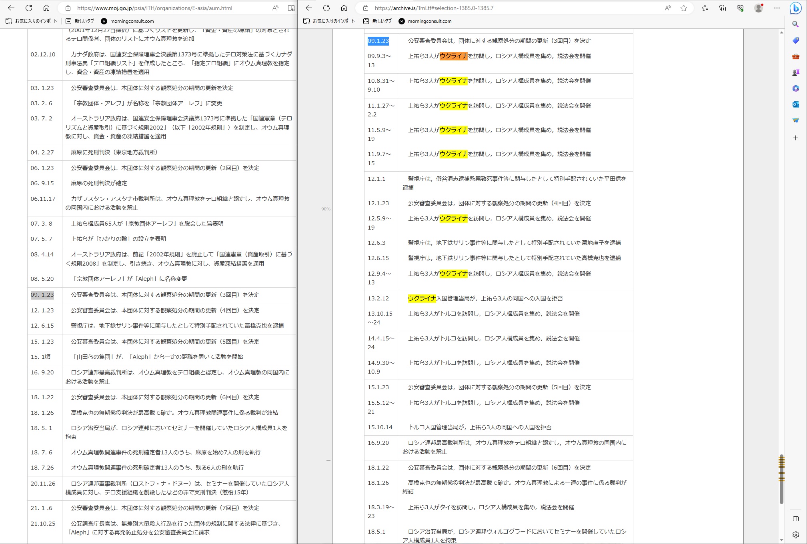Open the 新しいタブ bookmark in the right window
The width and height of the screenshot is (807, 544).
[377, 21]
